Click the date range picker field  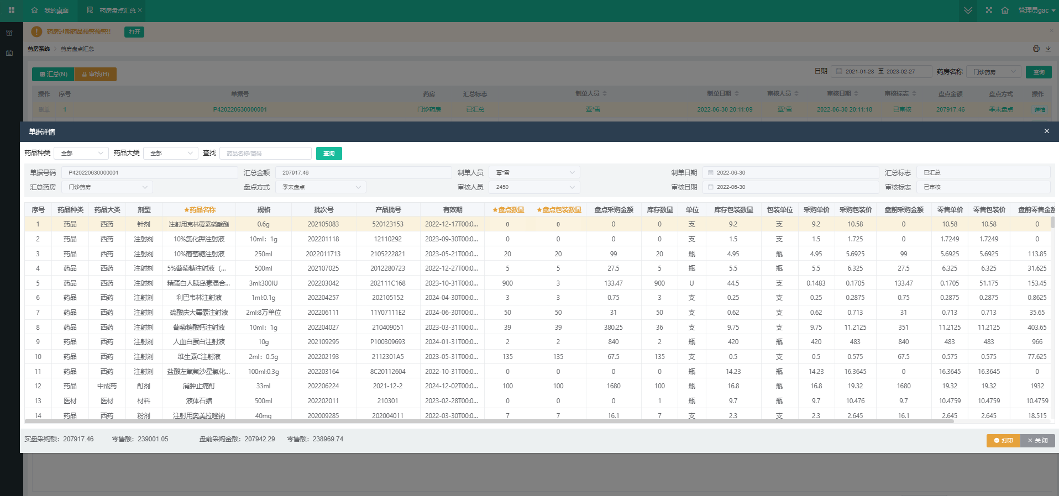point(881,72)
